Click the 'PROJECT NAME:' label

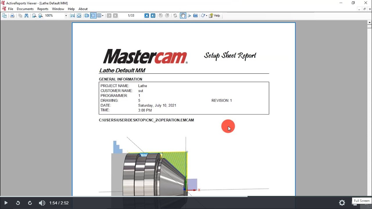(x=115, y=86)
